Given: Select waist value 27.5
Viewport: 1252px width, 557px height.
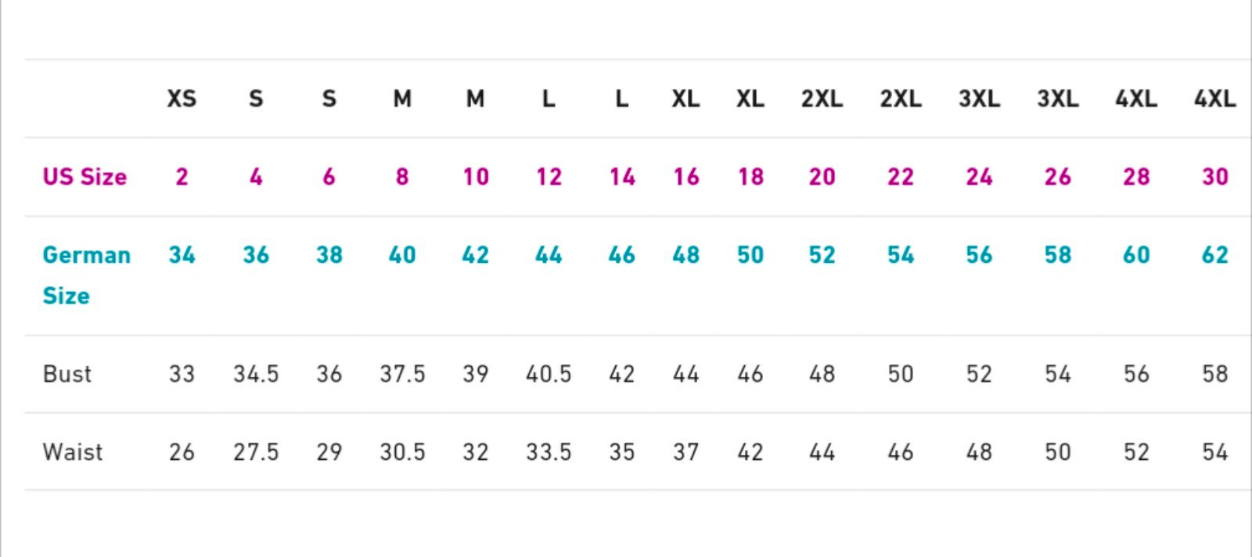Looking at the screenshot, I should tap(256, 452).
